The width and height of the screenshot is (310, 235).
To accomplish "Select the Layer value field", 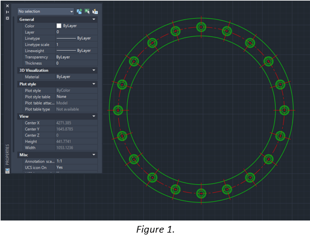I will [x=77, y=32].
